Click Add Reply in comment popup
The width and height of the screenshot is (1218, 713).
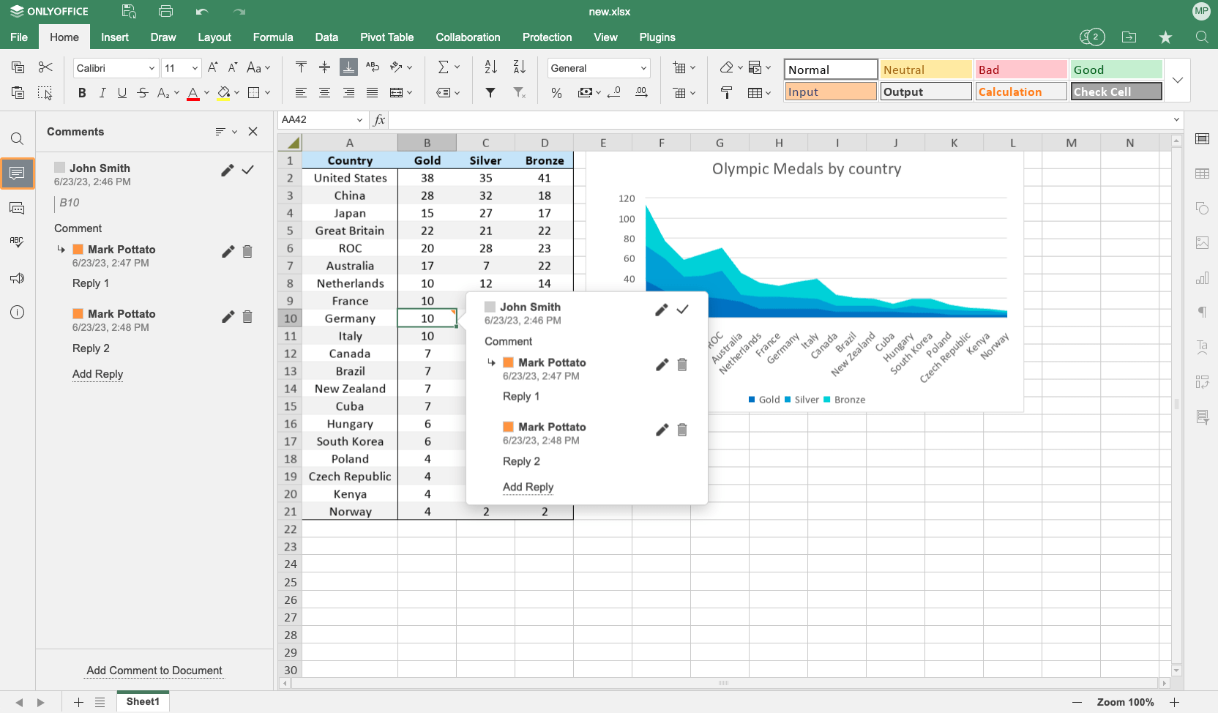528,487
